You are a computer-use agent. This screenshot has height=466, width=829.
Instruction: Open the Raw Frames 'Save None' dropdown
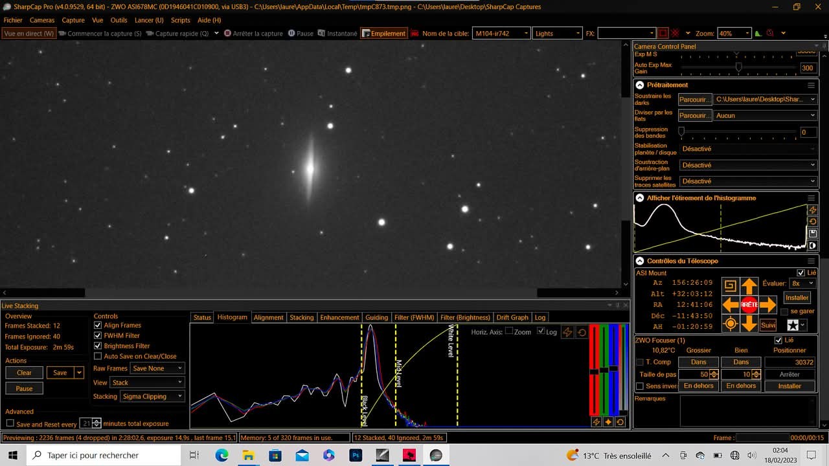tap(157, 368)
